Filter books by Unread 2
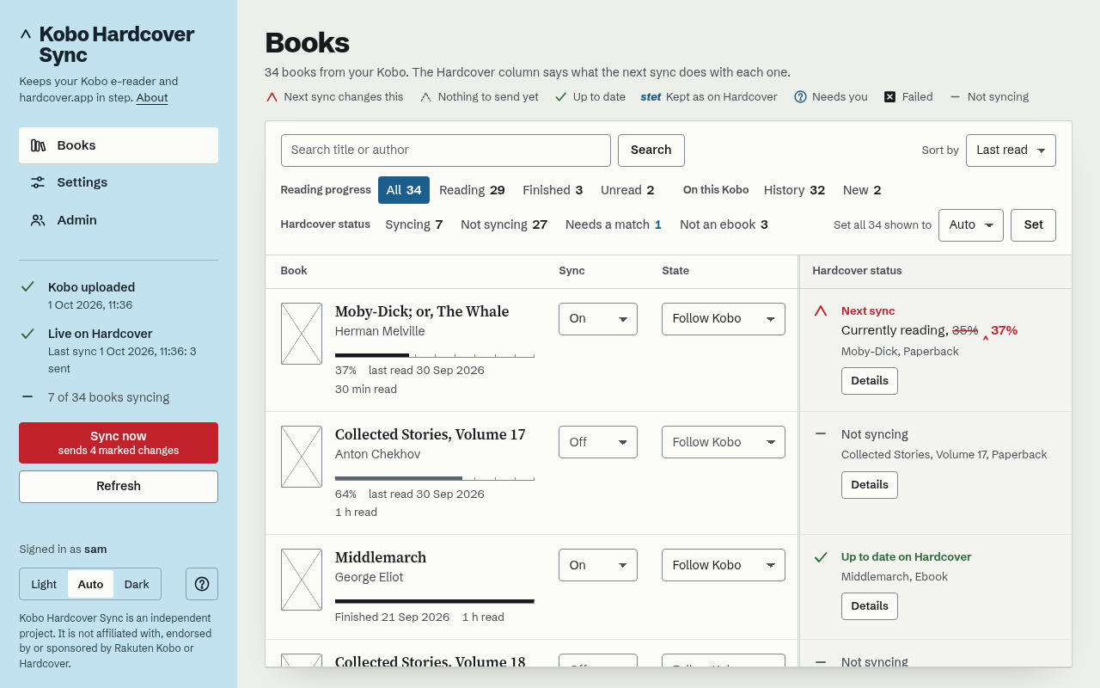Image resolution: width=1100 pixels, height=688 pixels. click(x=627, y=190)
